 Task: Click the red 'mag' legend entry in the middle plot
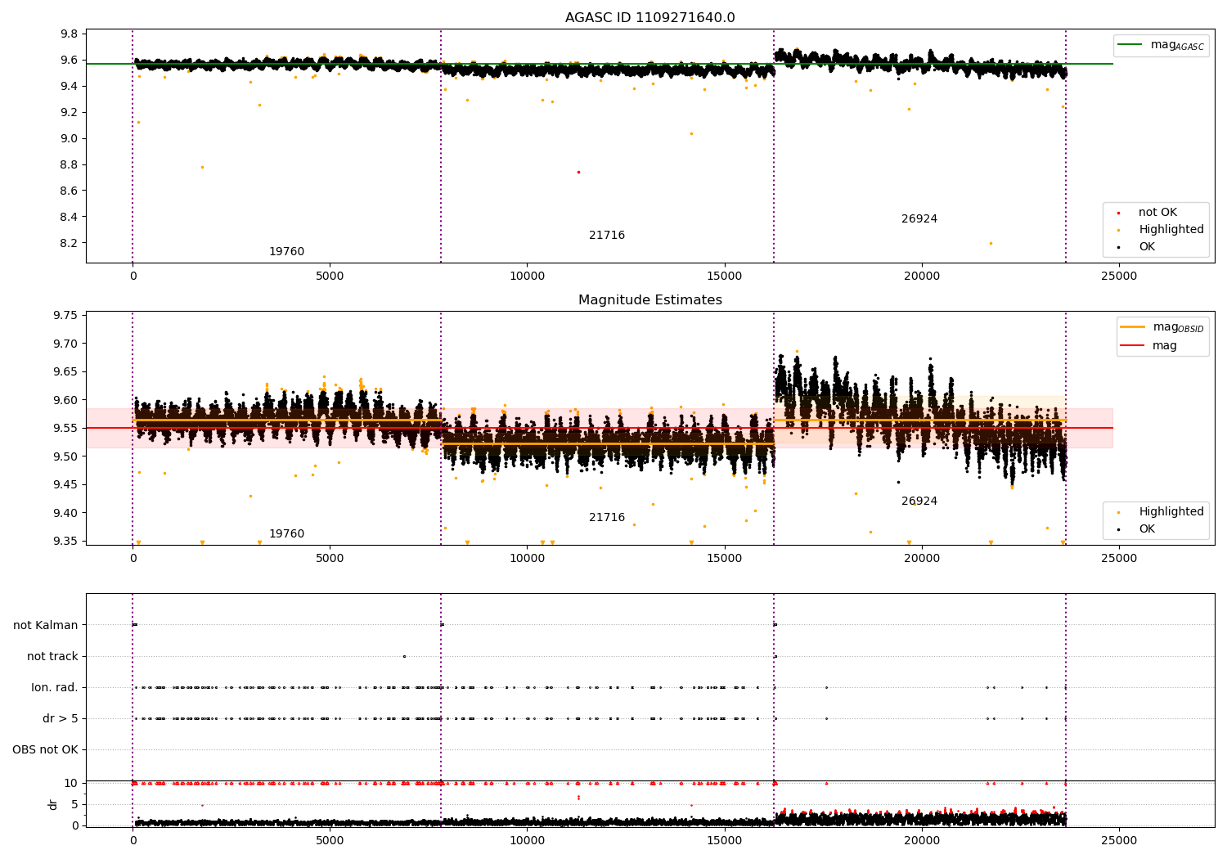click(1148, 346)
